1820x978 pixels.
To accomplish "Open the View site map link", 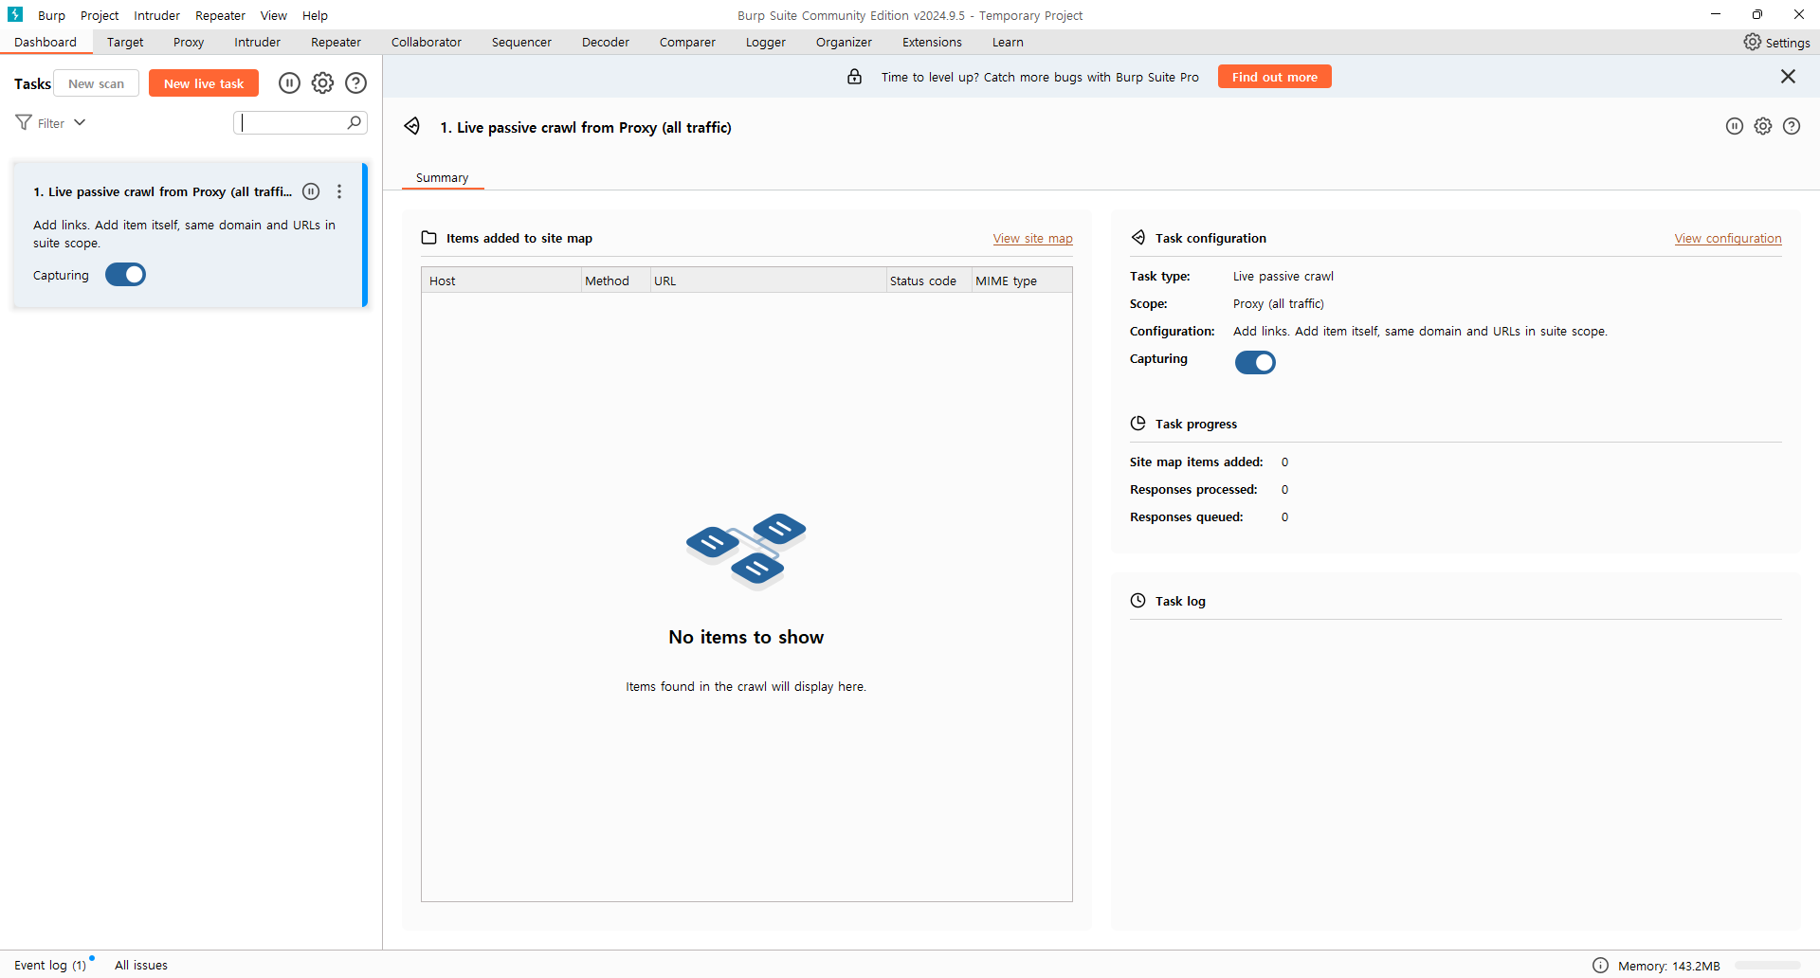I will (1033, 239).
